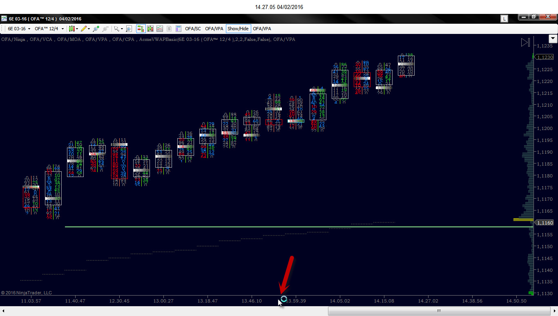The height and width of the screenshot is (316, 558).
Task: Click time label 13.46.10
Action: point(252,301)
